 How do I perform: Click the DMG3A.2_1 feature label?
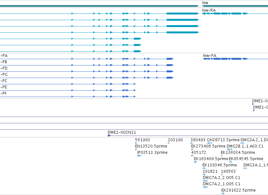coord(254,140)
